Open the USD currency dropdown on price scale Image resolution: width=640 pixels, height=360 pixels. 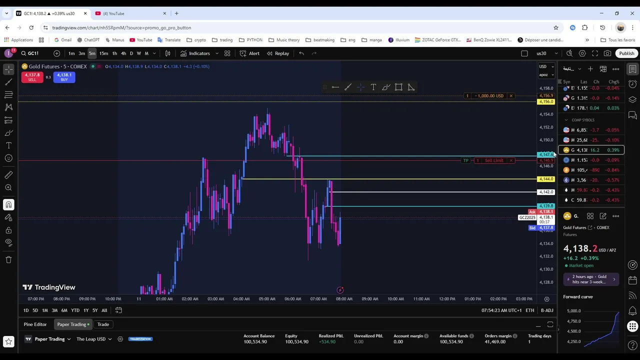pyautogui.click(x=546, y=66)
